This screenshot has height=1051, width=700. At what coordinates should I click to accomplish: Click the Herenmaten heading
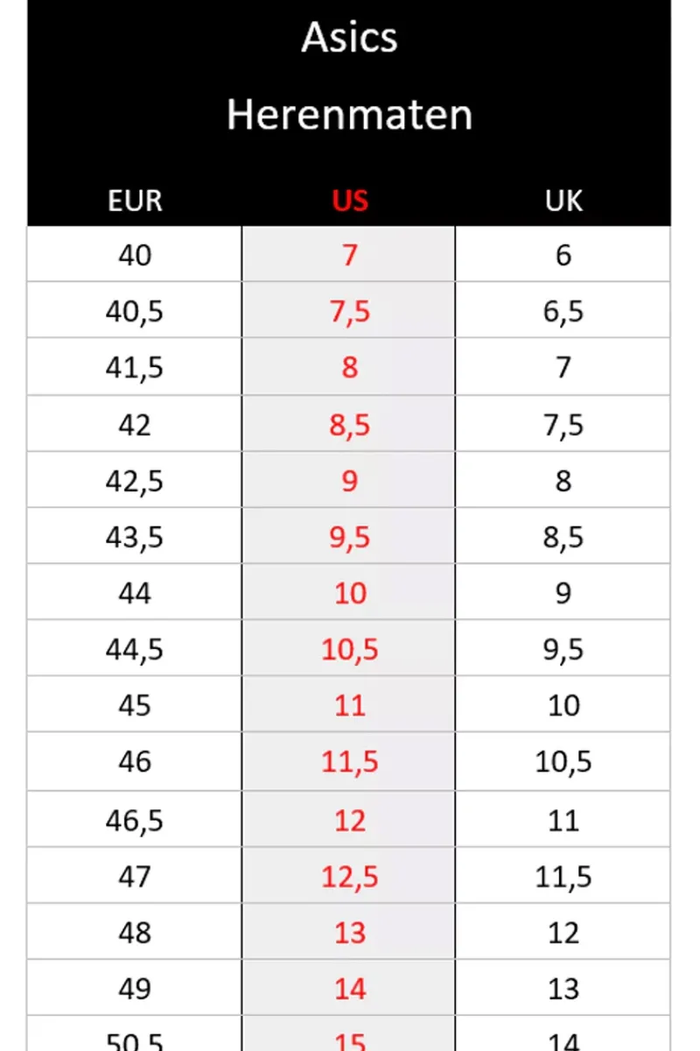coord(350,115)
